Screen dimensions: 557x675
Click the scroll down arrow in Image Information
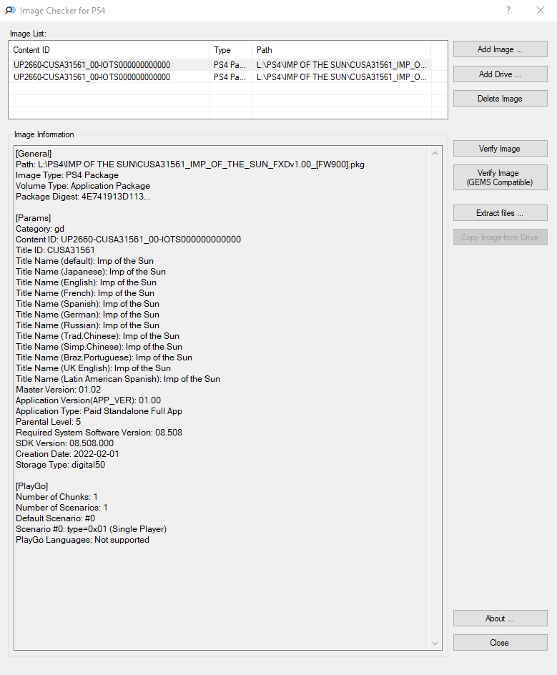[x=435, y=643]
